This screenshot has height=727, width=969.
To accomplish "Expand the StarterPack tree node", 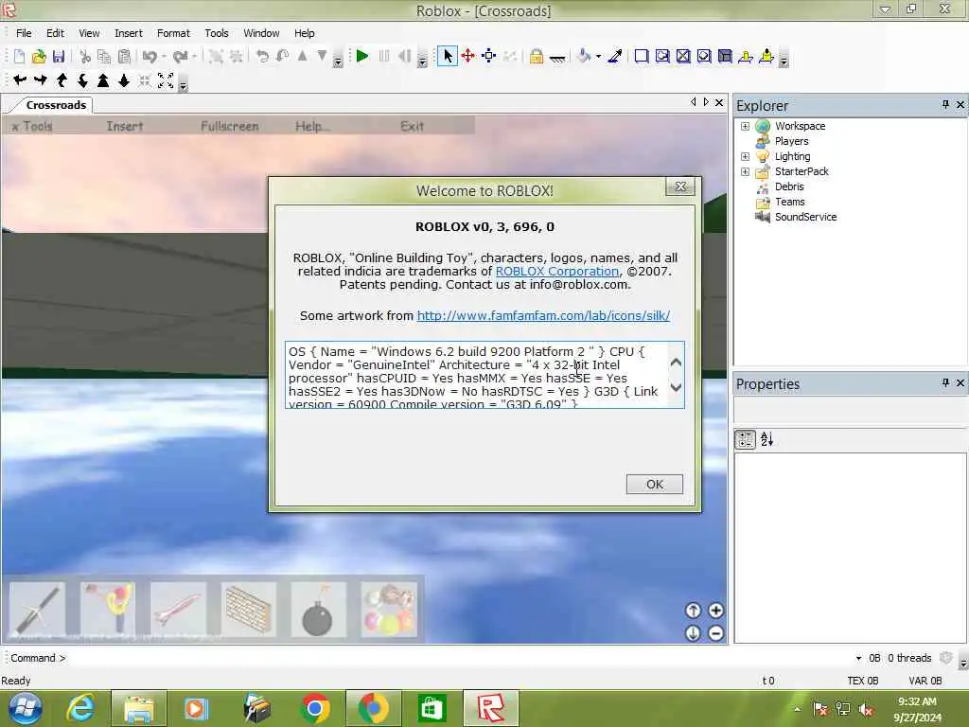I will coord(746,172).
